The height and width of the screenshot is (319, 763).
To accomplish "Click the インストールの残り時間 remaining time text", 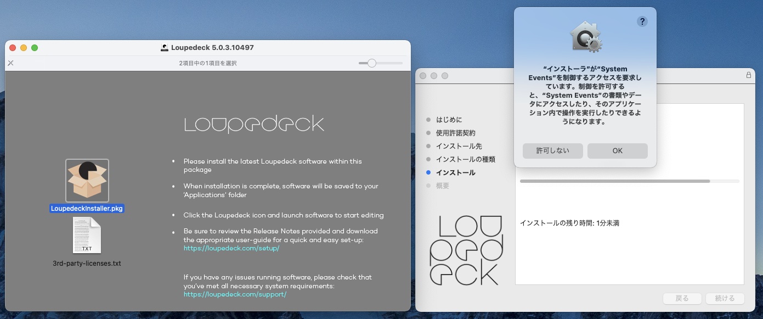I will click(x=569, y=223).
